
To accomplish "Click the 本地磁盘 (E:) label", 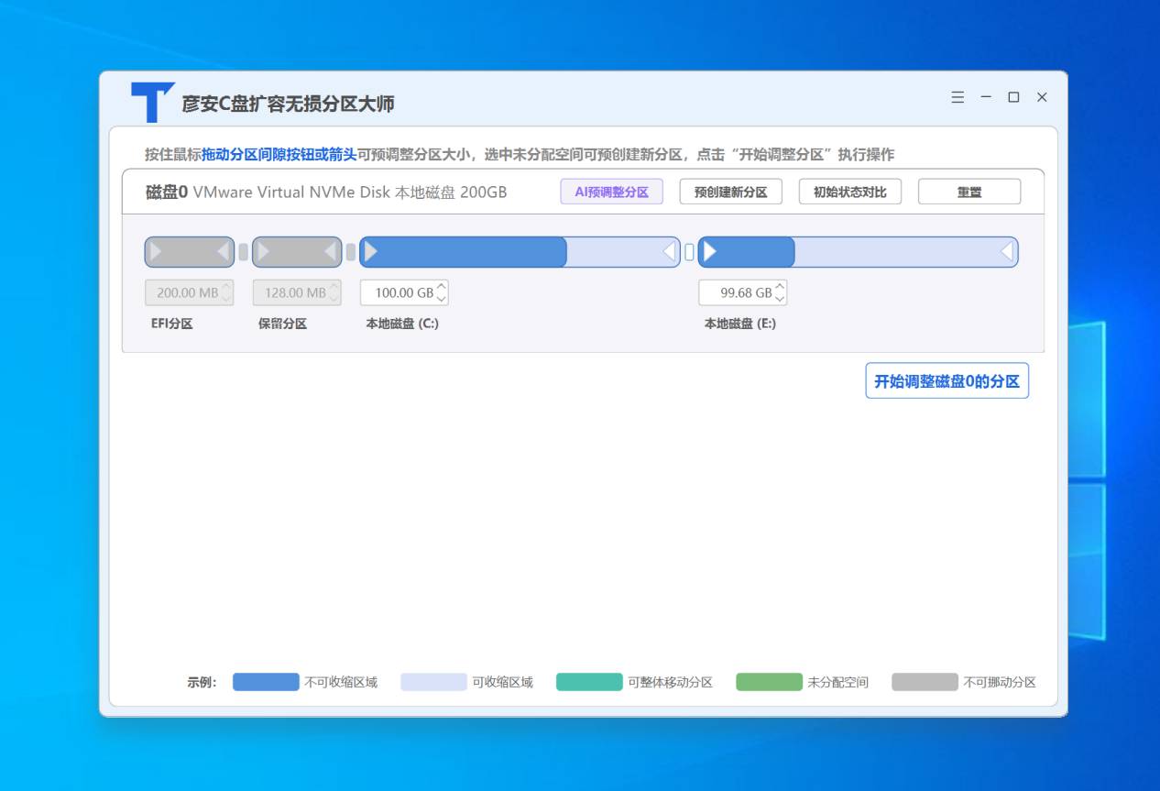I will (x=740, y=324).
